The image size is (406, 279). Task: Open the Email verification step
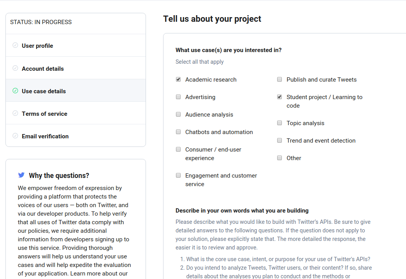pyautogui.click(x=45, y=136)
